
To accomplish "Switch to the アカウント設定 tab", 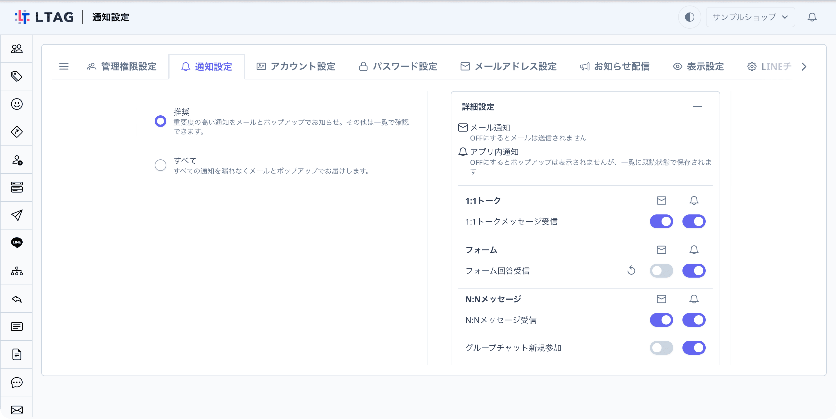I will (x=296, y=66).
